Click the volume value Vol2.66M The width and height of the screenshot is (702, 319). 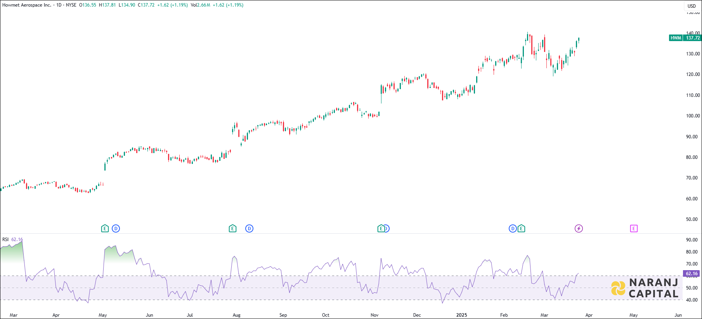[201, 5]
